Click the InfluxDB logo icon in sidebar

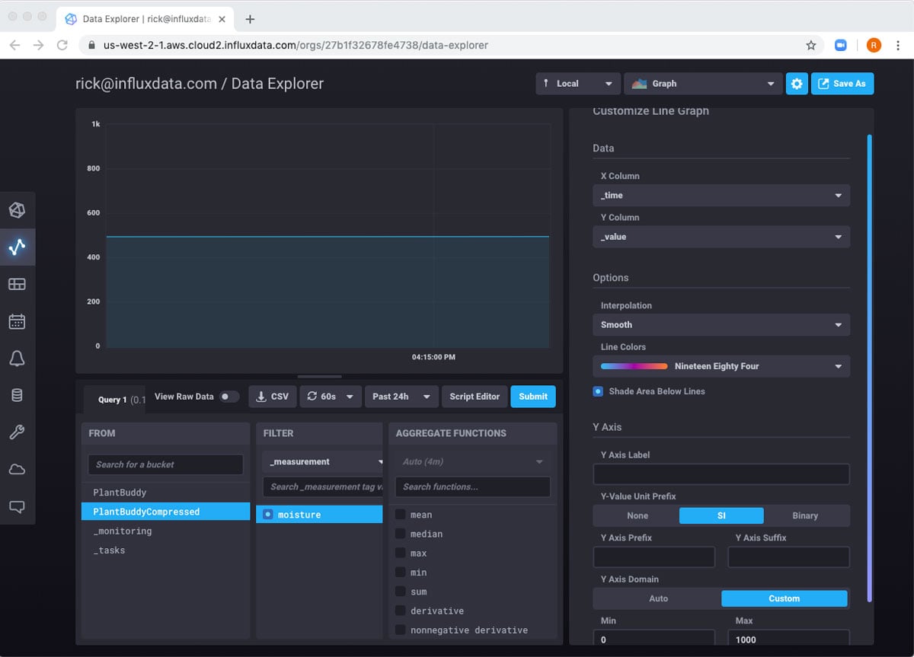pos(17,210)
